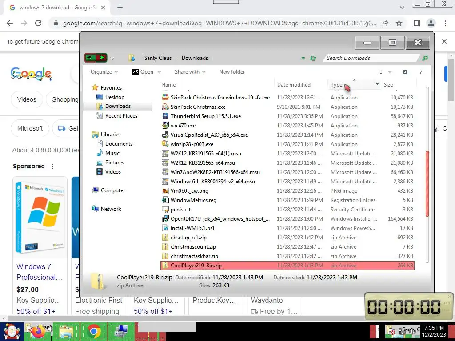Image resolution: width=455 pixels, height=341 pixels.
Task: Open the Explorer help question mark
Action: coord(420,72)
